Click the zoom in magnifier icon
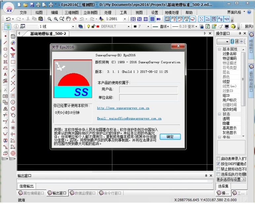The image size is (255, 204). [56, 19]
